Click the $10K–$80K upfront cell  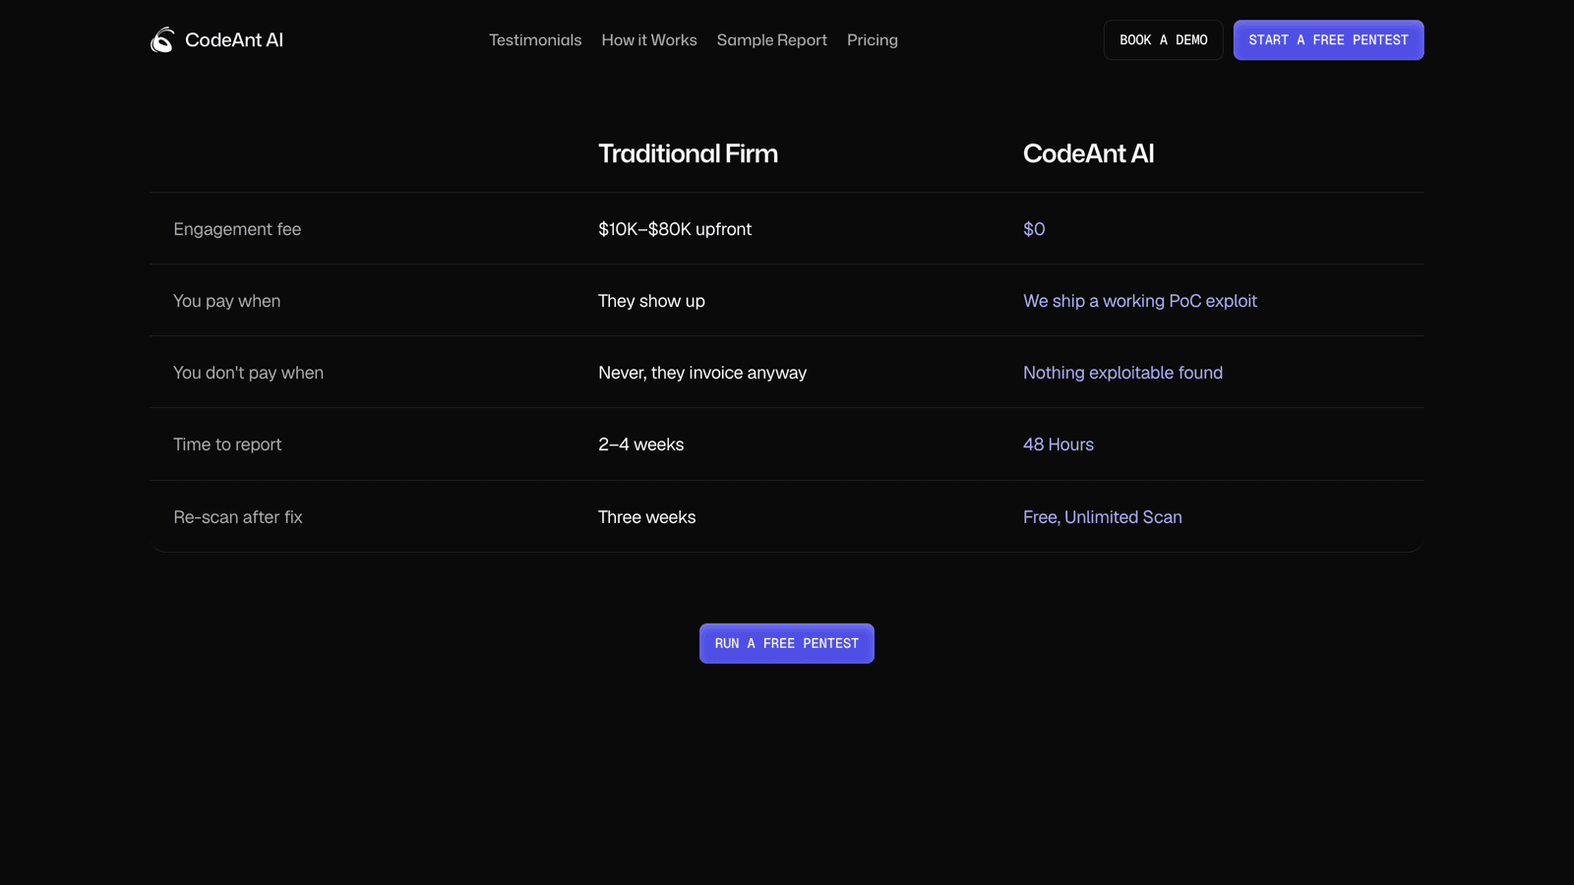click(675, 229)
